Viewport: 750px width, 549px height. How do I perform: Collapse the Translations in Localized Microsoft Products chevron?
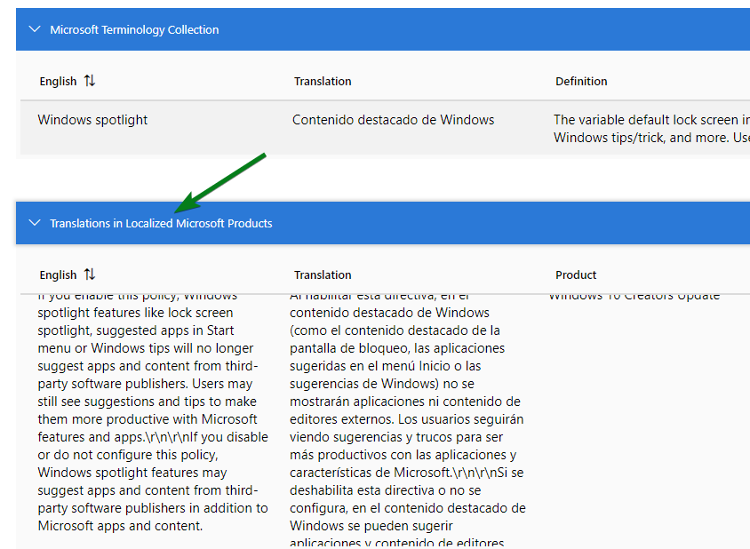(x=35, y=223)
